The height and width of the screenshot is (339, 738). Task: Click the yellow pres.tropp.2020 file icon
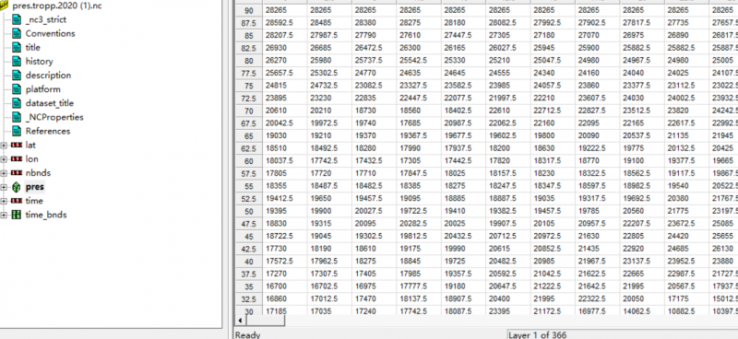(4, 6)
